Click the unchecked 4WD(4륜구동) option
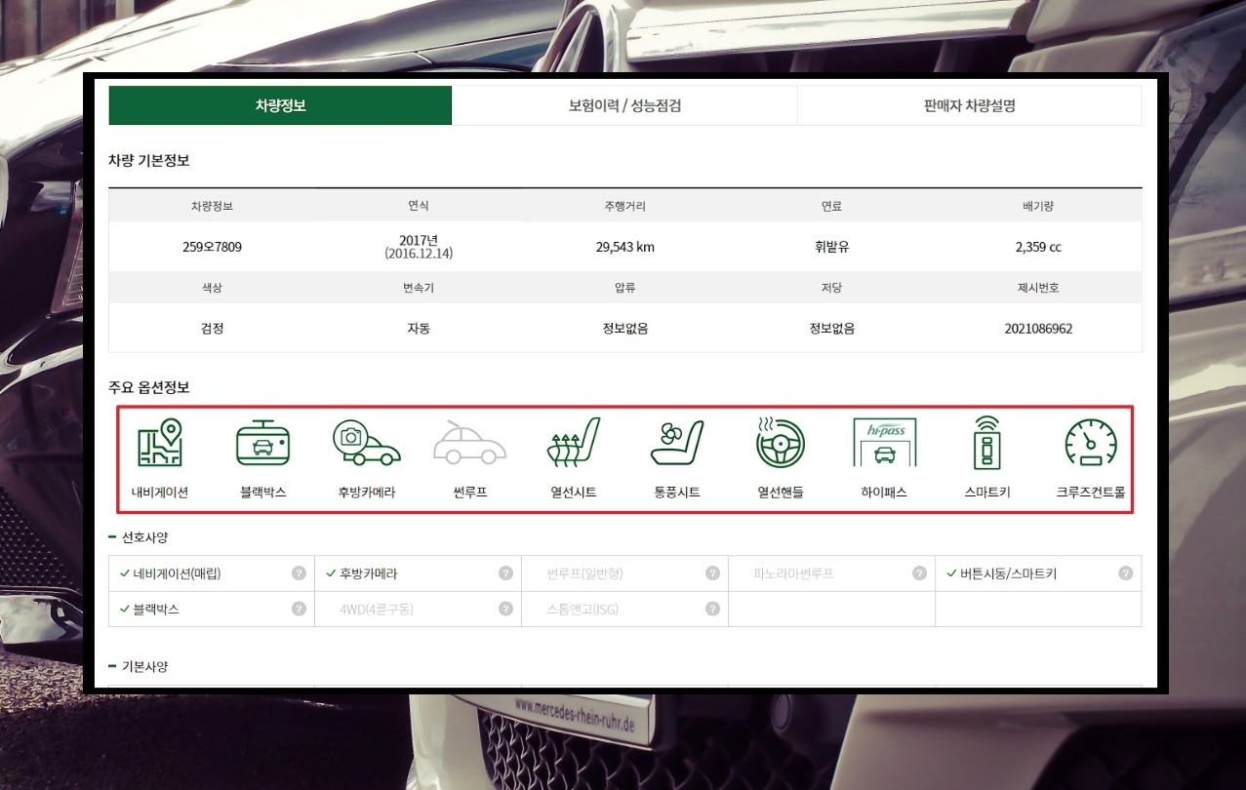Viewport: 1246px width, 790px height. (377, 609)
